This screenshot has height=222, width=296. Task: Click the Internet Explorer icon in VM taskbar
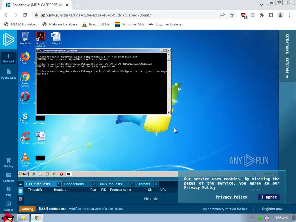click(34, 174)
